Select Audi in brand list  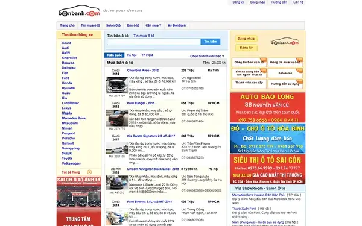pos(66,48)
